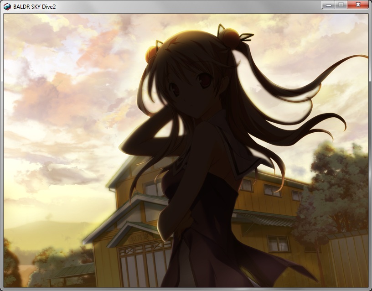Screen dimensions: 372x291
Task: Close the BALDR SKY Dive2 window
Action: (358, 5)
